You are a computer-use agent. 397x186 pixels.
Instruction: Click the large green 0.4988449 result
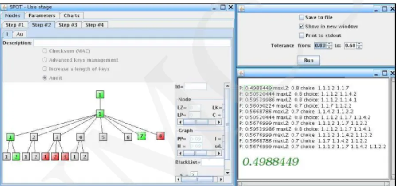[x=271, y=162]
